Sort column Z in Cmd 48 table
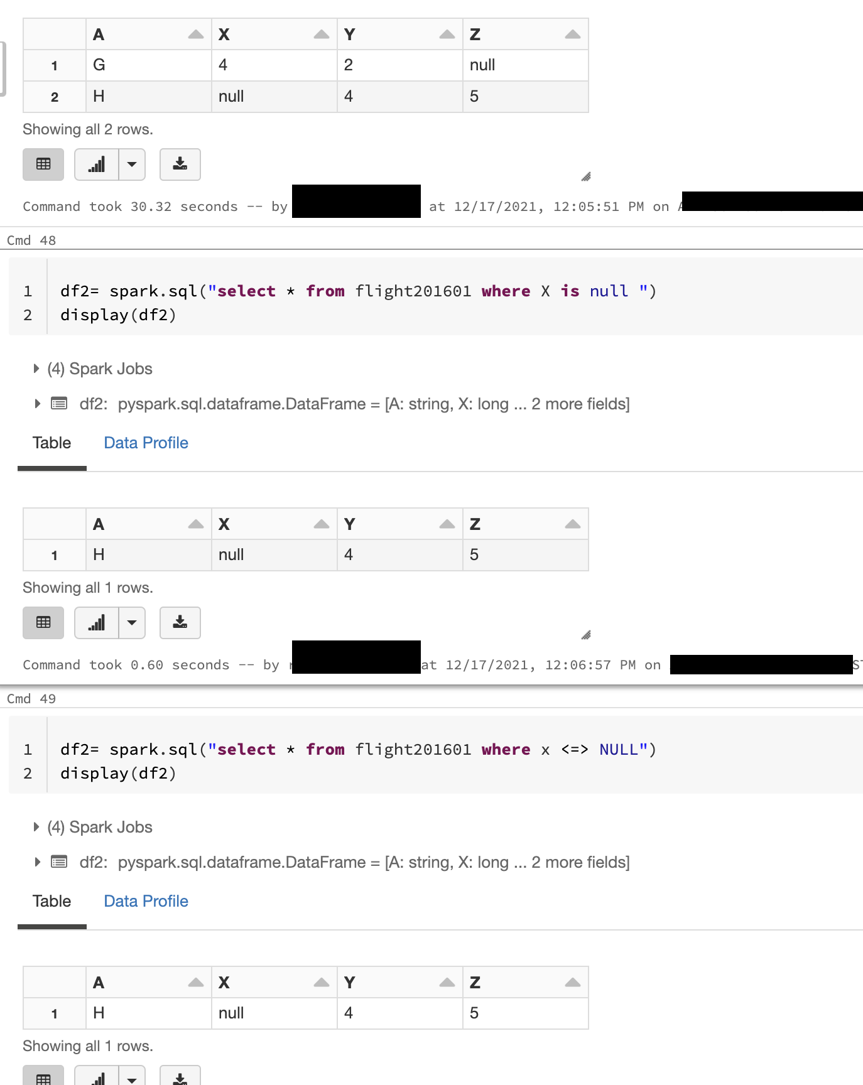863x1085 pixels. click(x=573, y=524)
